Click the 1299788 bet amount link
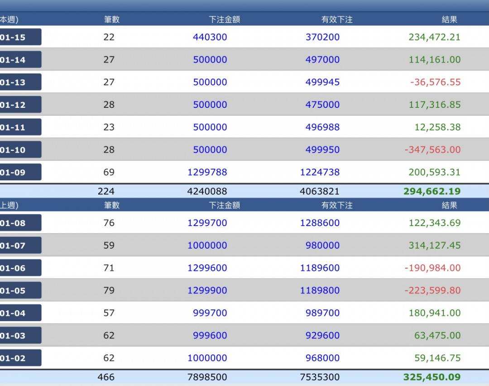Viewport: 489px width, 386px height. [207, 172]
